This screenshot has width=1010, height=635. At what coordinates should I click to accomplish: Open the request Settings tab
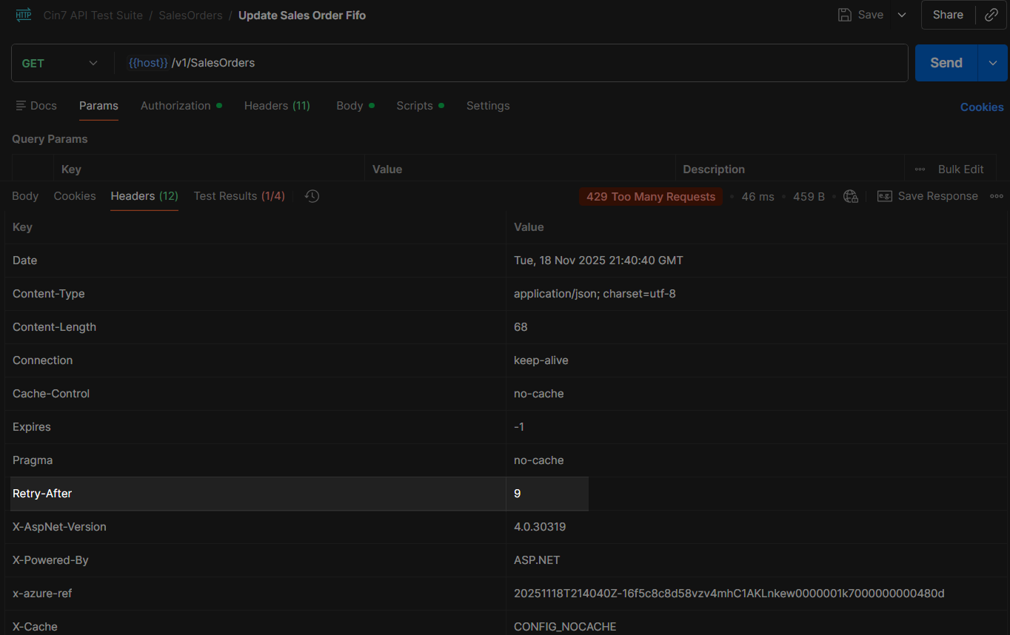(x=487, y=106)
